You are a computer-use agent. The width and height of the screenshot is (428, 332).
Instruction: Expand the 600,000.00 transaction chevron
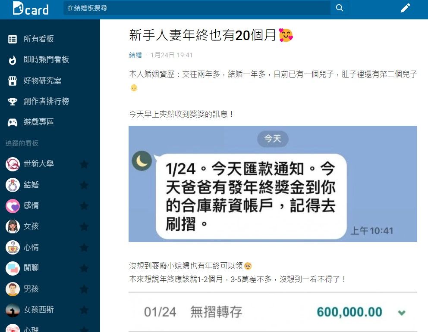(402, 313)
